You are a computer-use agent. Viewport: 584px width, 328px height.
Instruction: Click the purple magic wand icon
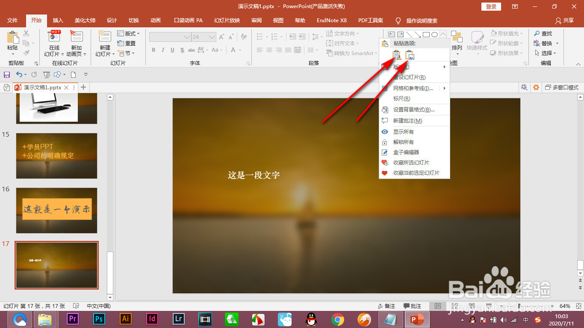(524, 87)
